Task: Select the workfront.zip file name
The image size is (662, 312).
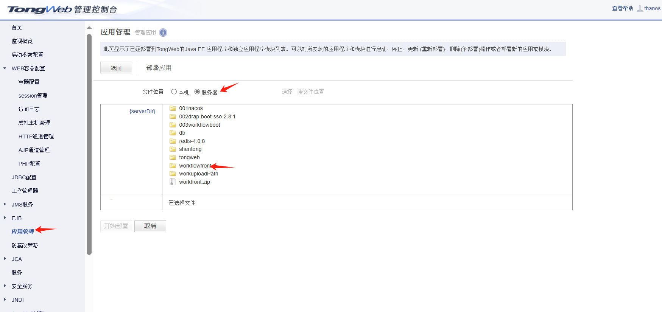Action: tap(195, 182)
